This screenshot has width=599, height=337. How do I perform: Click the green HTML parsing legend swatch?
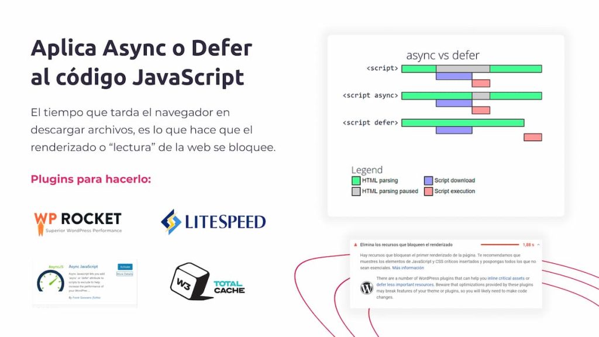(356, 181)
